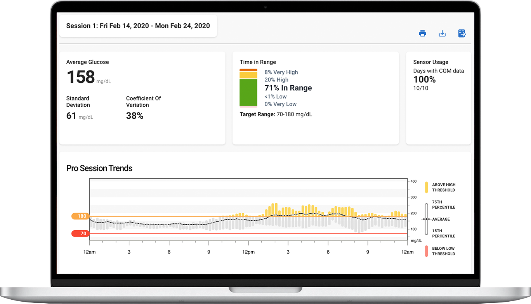Select the red 70 low threshold marker
531x304 pixels.
tap(80, 233)
